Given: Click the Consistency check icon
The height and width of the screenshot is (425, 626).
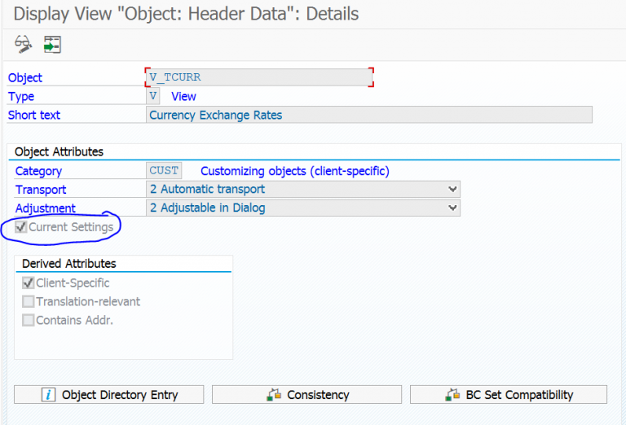Looking at the screenshot, I should tap(274, 395).
